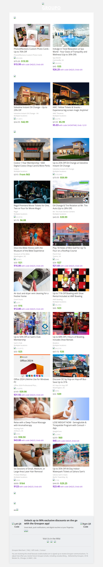Open the Gift Cards footer link
This screenshot has height=567, width=103.
click(x=35, y=550)
